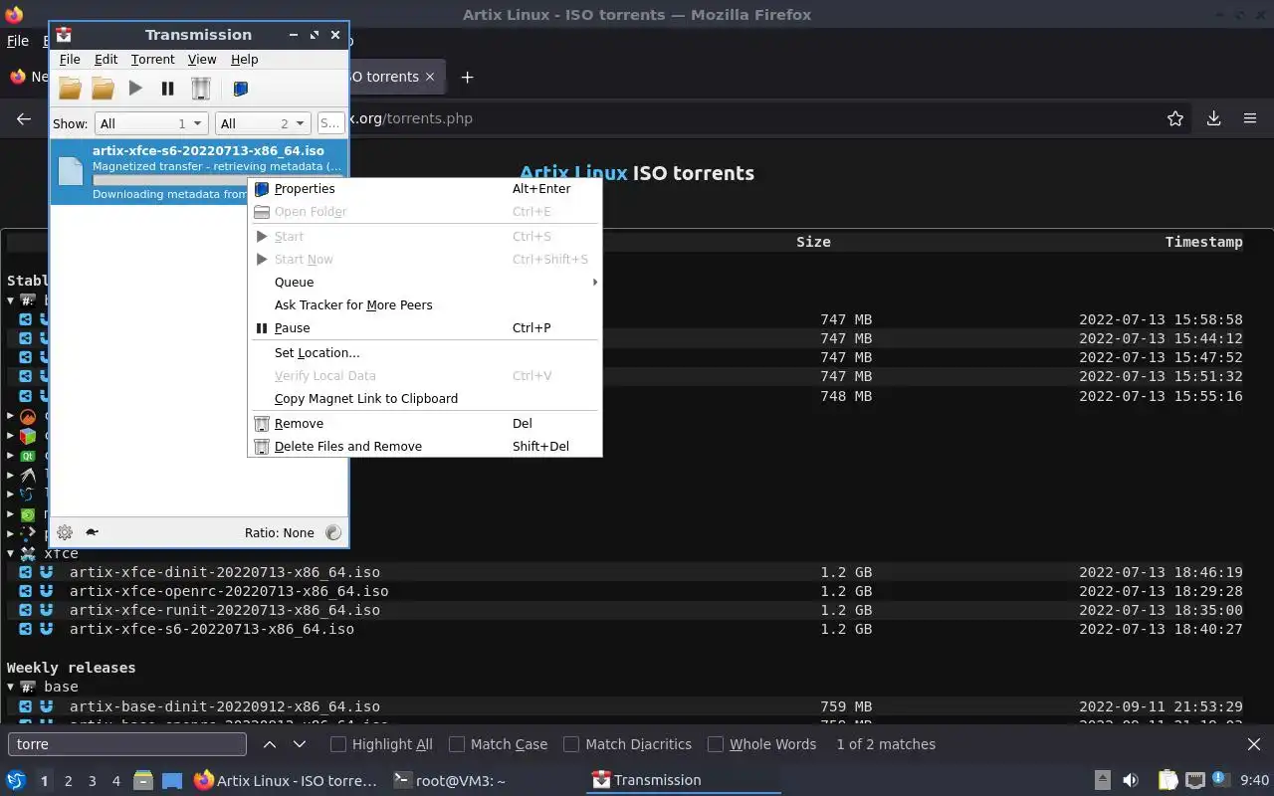1274x796 pixels.
Task: Click the Start torrent play icon in toolbar
Action: (x=135, y=89)
